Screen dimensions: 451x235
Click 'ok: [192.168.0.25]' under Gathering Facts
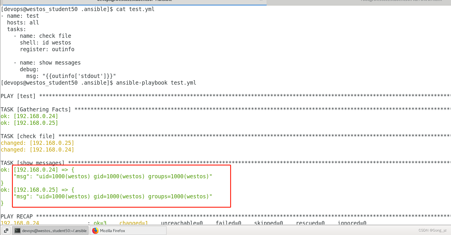(29, 123)
